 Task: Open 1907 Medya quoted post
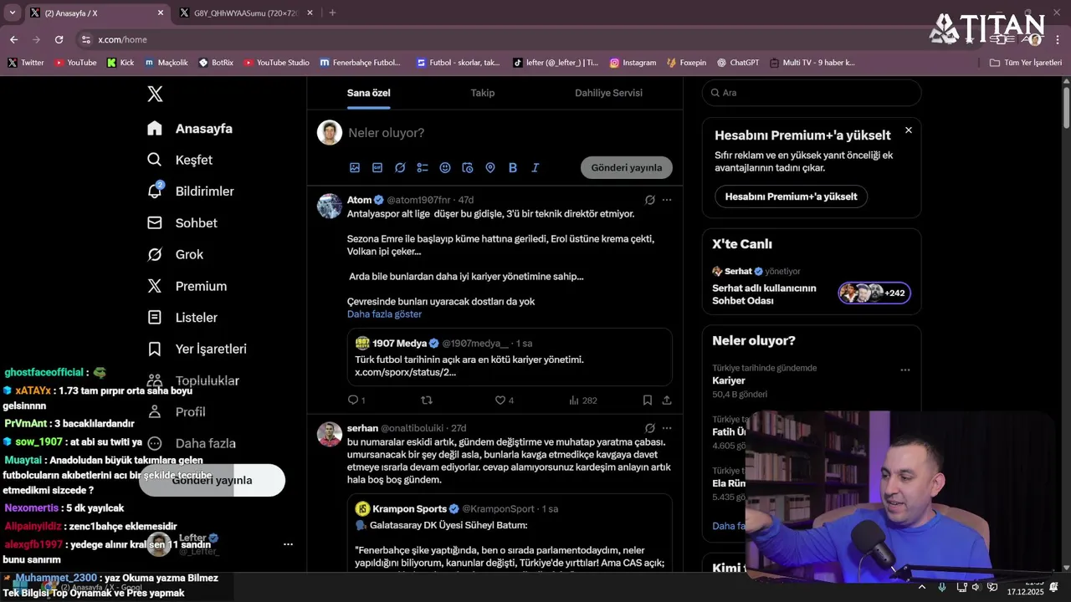(x=510, y=356)
